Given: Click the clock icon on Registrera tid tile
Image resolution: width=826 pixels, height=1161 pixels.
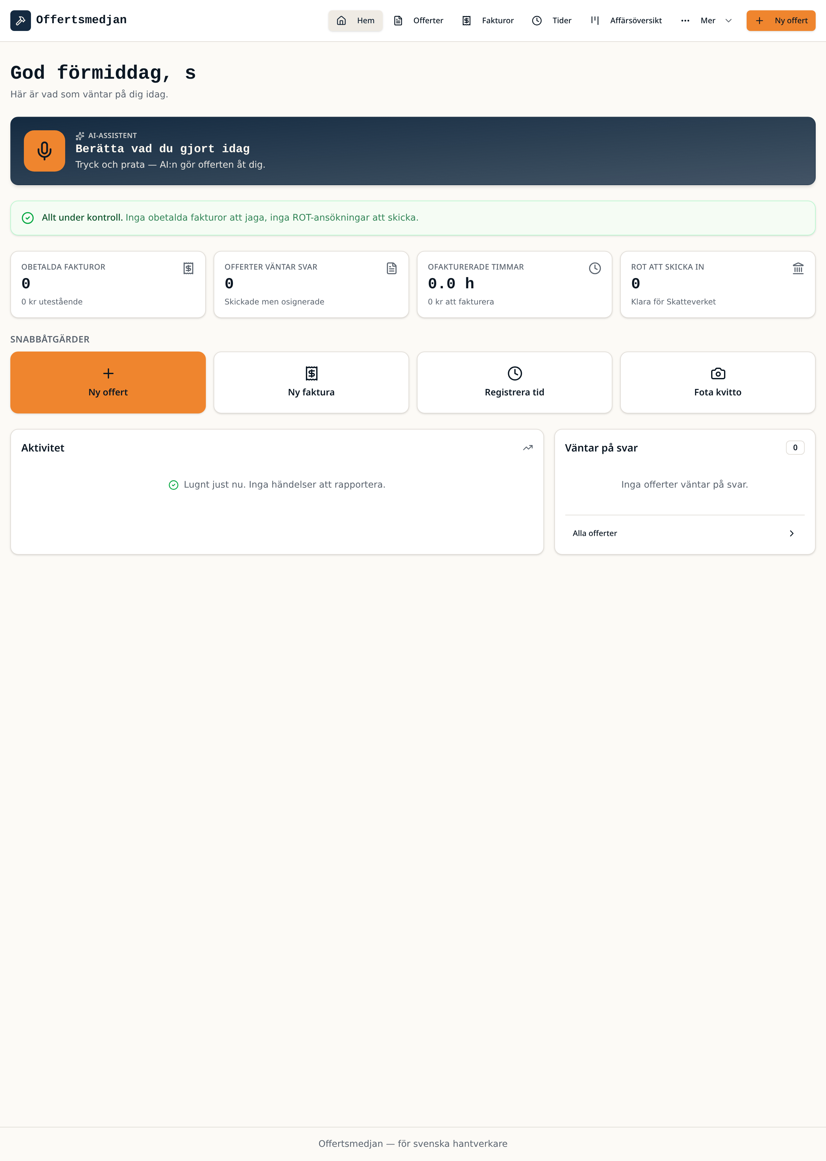Looking at the screenshot, I should click(515, 373).
